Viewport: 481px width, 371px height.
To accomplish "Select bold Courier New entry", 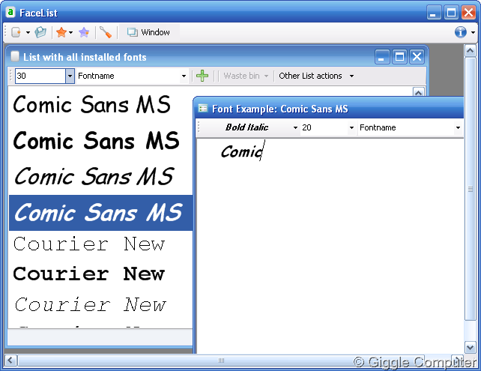I will coord(100,274).
